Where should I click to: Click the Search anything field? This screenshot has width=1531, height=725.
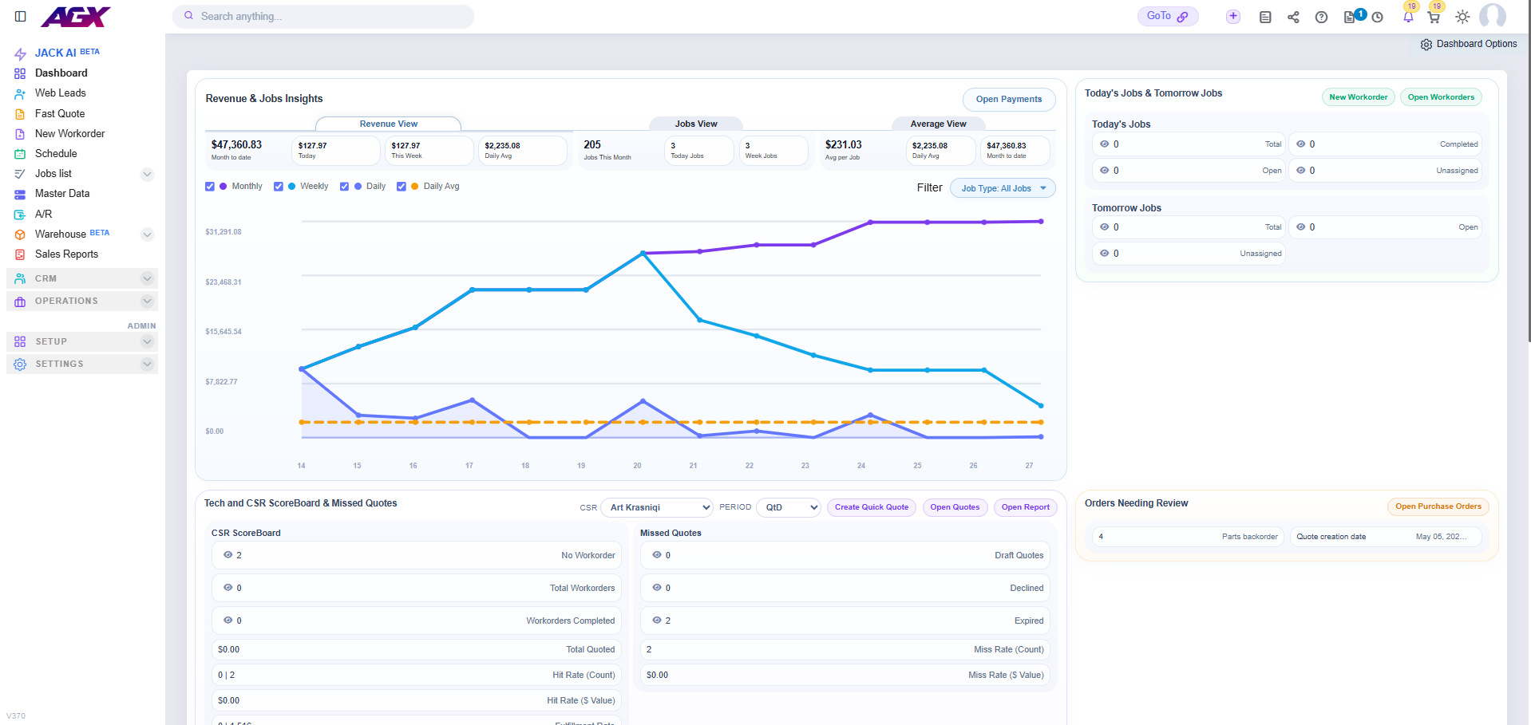(x=323, y=16)
